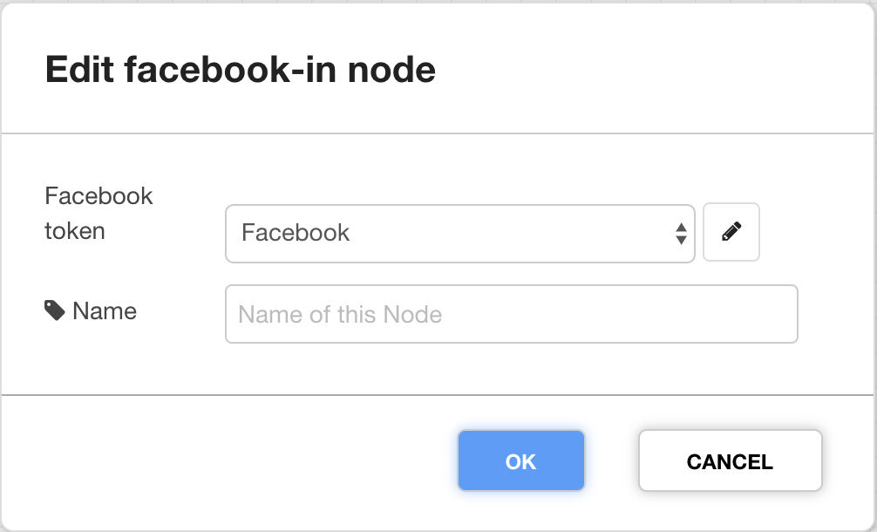Choose a credential from the Facebook combo box
Screen dimensions: 877x532
460,233
